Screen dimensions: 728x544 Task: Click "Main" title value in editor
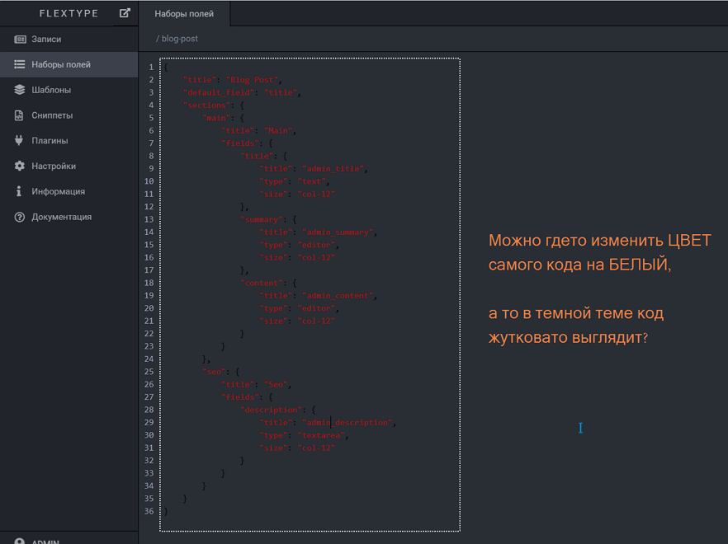[278, 131]
